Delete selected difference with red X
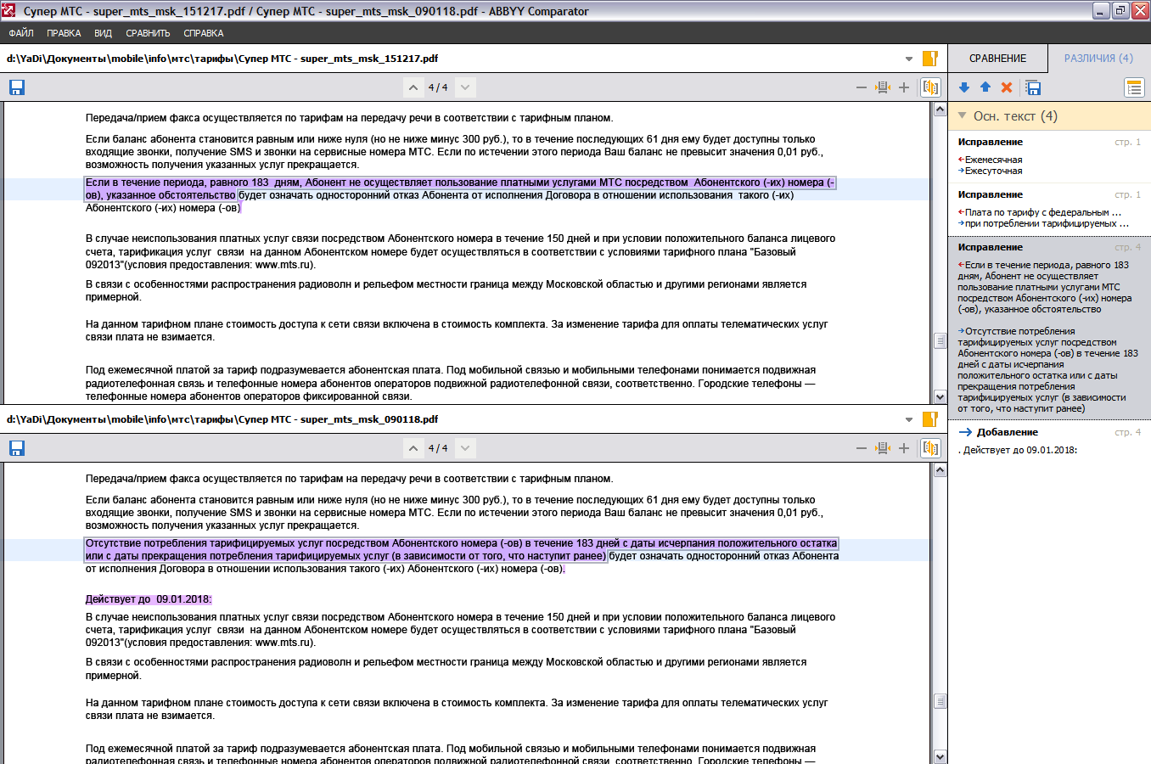The image size is (1151, 764). [x=1007, y=87]
